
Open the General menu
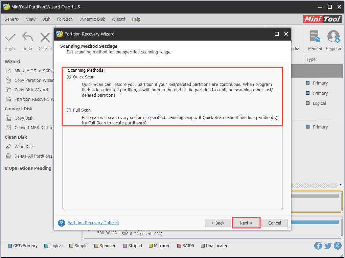click(x=12, y=19)
